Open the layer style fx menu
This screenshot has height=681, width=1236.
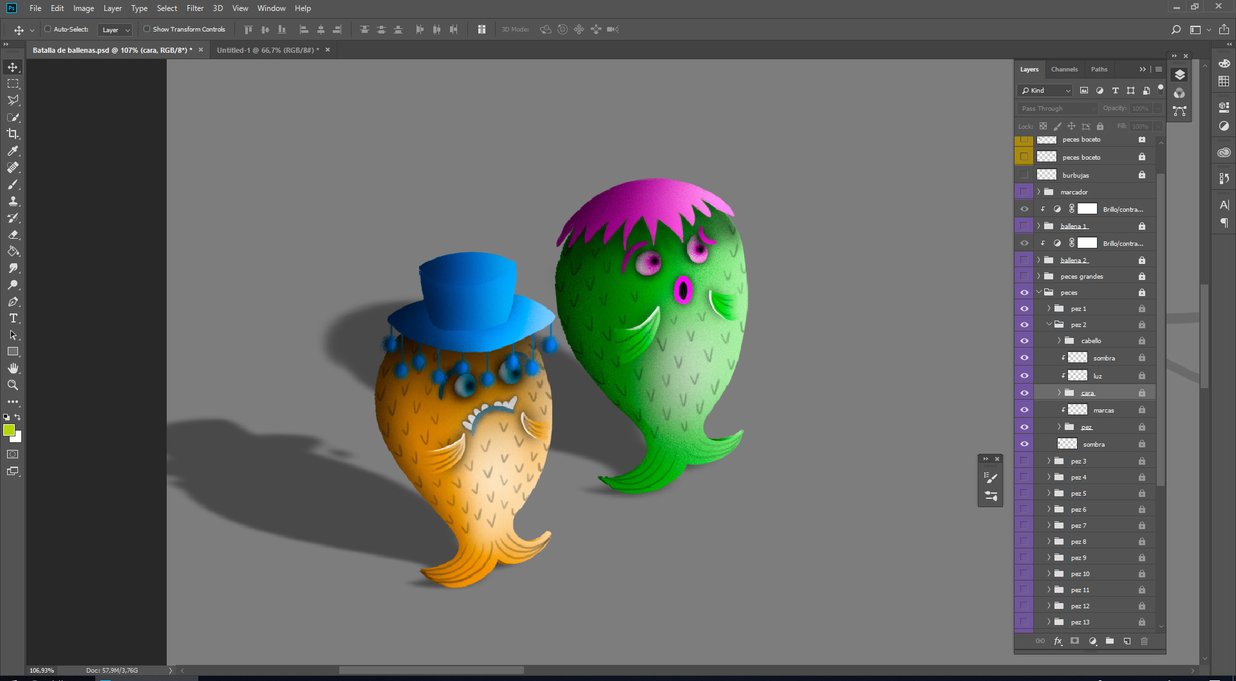point(1058,641)
